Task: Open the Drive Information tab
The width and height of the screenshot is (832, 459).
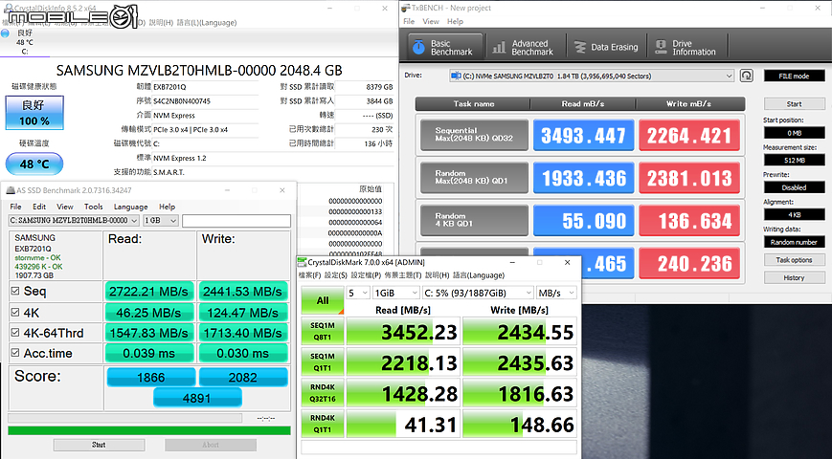Action: point(687,48)
